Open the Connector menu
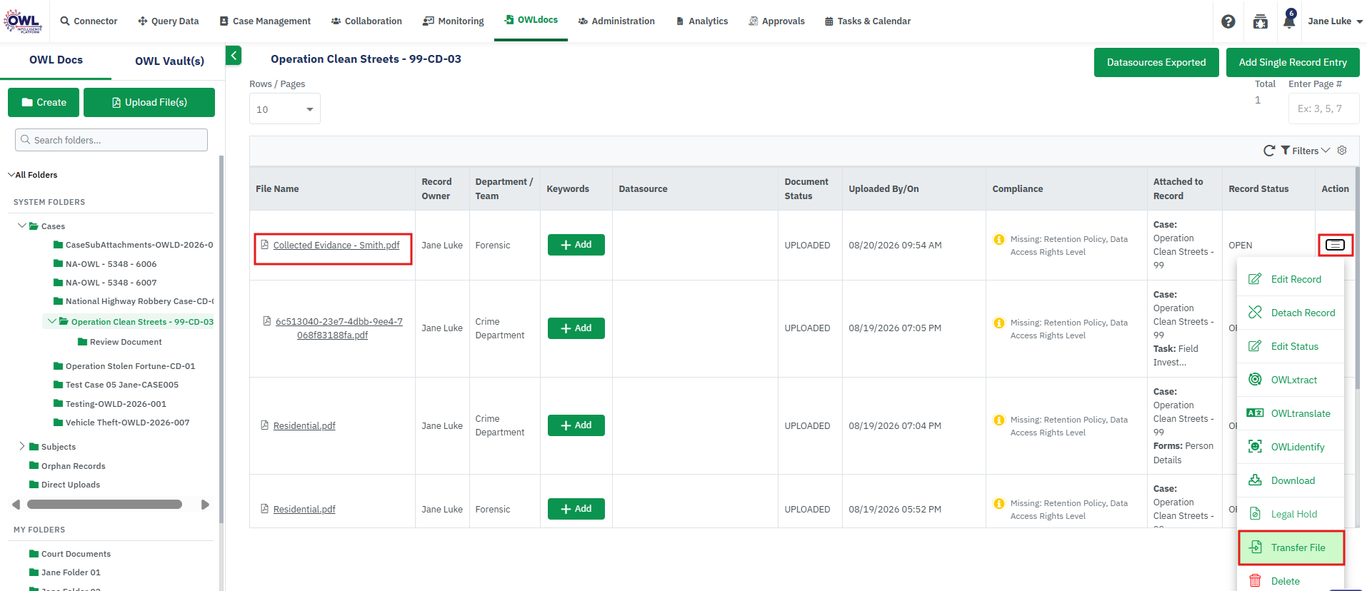This screenshot has width=1367, height=591. click(89, 21)
